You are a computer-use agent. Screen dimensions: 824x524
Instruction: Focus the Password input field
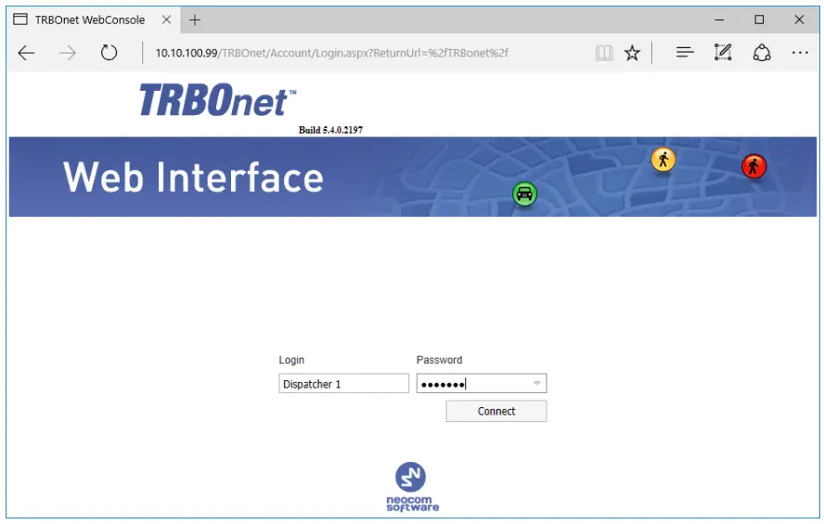pyautogui.click(x=482, y=383)
